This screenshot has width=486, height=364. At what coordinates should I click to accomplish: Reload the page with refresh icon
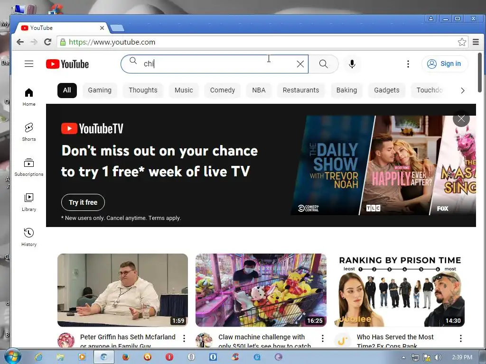pos(47,42)
